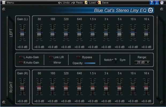The image size is (166, 107).
Task: Click the right channel 3 k fader
Action: pyautogui.click(x=106, y=87)
